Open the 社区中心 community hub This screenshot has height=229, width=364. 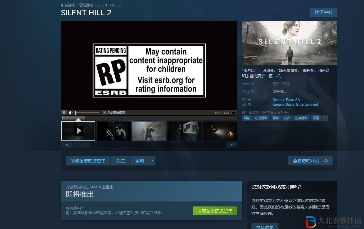click(323, 12)
